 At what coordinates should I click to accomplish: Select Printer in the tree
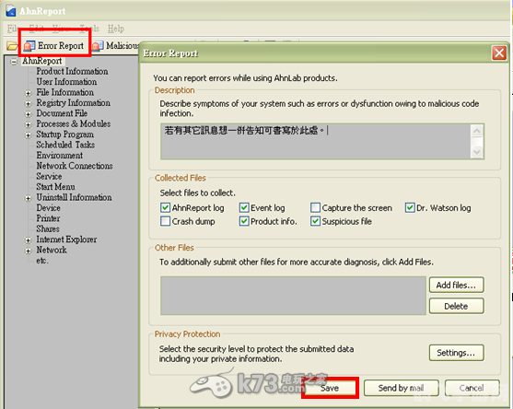click(48, 218)
